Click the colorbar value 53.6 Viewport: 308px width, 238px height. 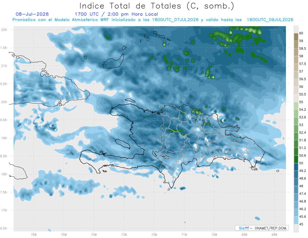(x=303, y=117)
